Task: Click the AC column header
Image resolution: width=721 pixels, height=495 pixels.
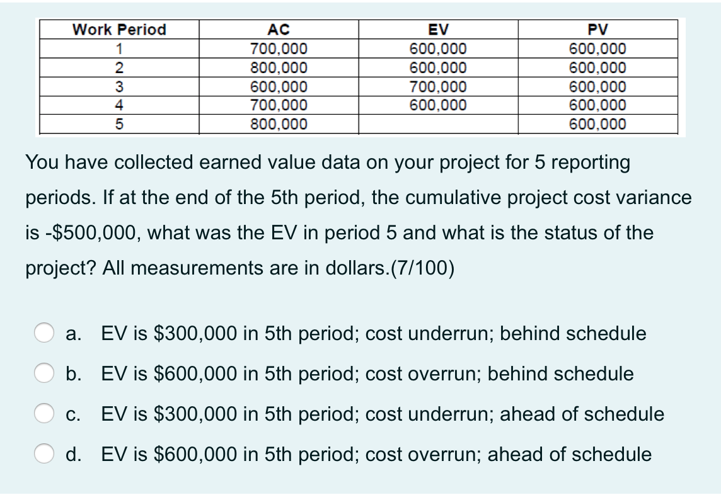Action: click(279, 29)
